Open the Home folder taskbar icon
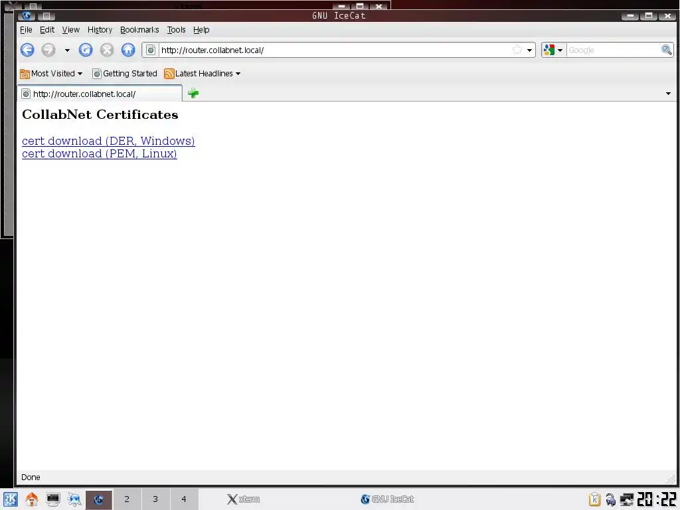This screenshot has width=680, height=510. 32,499
